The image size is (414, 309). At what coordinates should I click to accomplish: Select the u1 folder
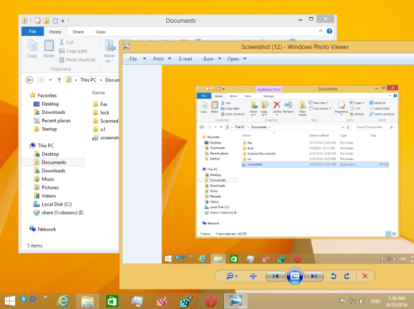[x=99, y=129]
